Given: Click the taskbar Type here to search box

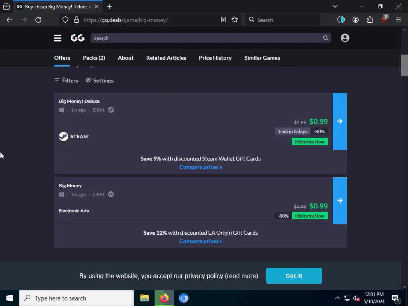Looking at the screenshot, I should (76, 298).
